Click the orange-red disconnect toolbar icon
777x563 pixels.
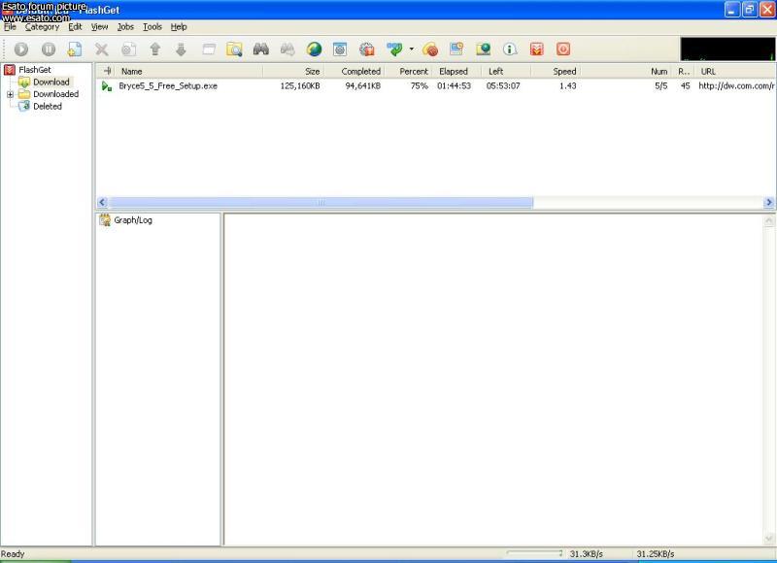pyautogui.click(x=430, y=50)
